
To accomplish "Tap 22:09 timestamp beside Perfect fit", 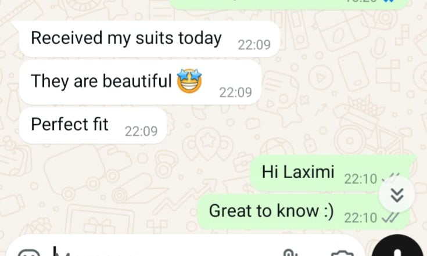I will click(141, 131).
